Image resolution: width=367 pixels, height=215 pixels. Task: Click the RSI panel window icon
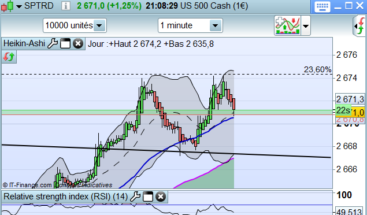[148, 197]
